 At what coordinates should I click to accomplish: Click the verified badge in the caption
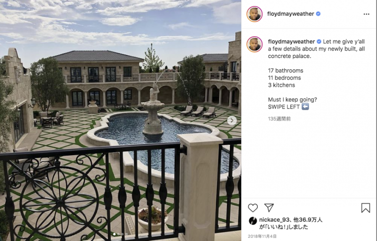point(319,42)
